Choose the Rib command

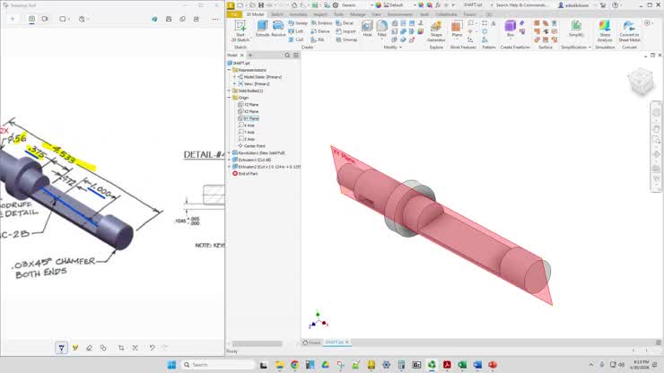click(x=318, y=39)
